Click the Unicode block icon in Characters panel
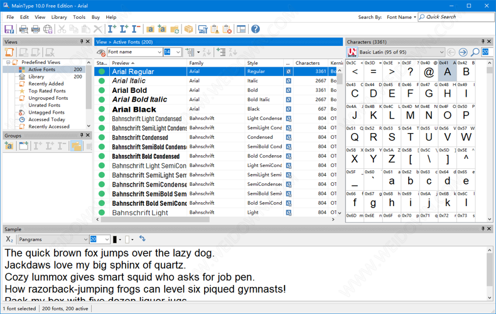The width and height of the screenshot is (496, 314). (x=352, y=52)
